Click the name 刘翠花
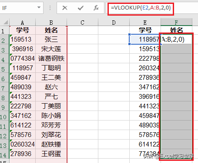This screenshot has height=163, width=198. coord(51,135)
